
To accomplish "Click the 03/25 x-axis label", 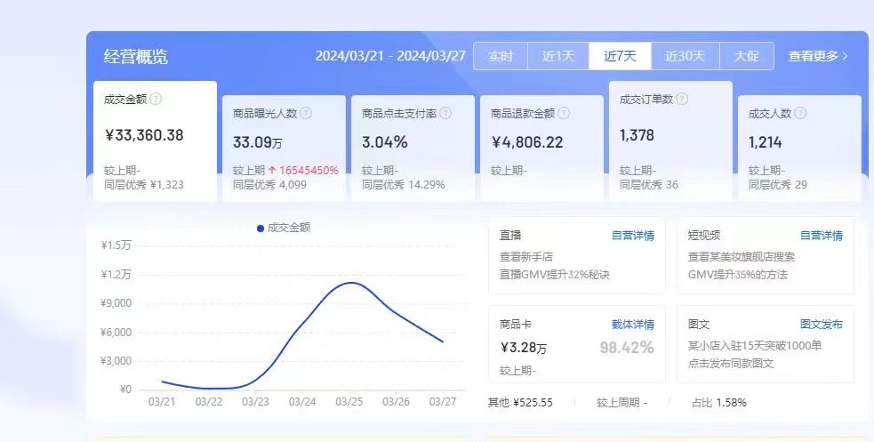I will tap(349, 401).
